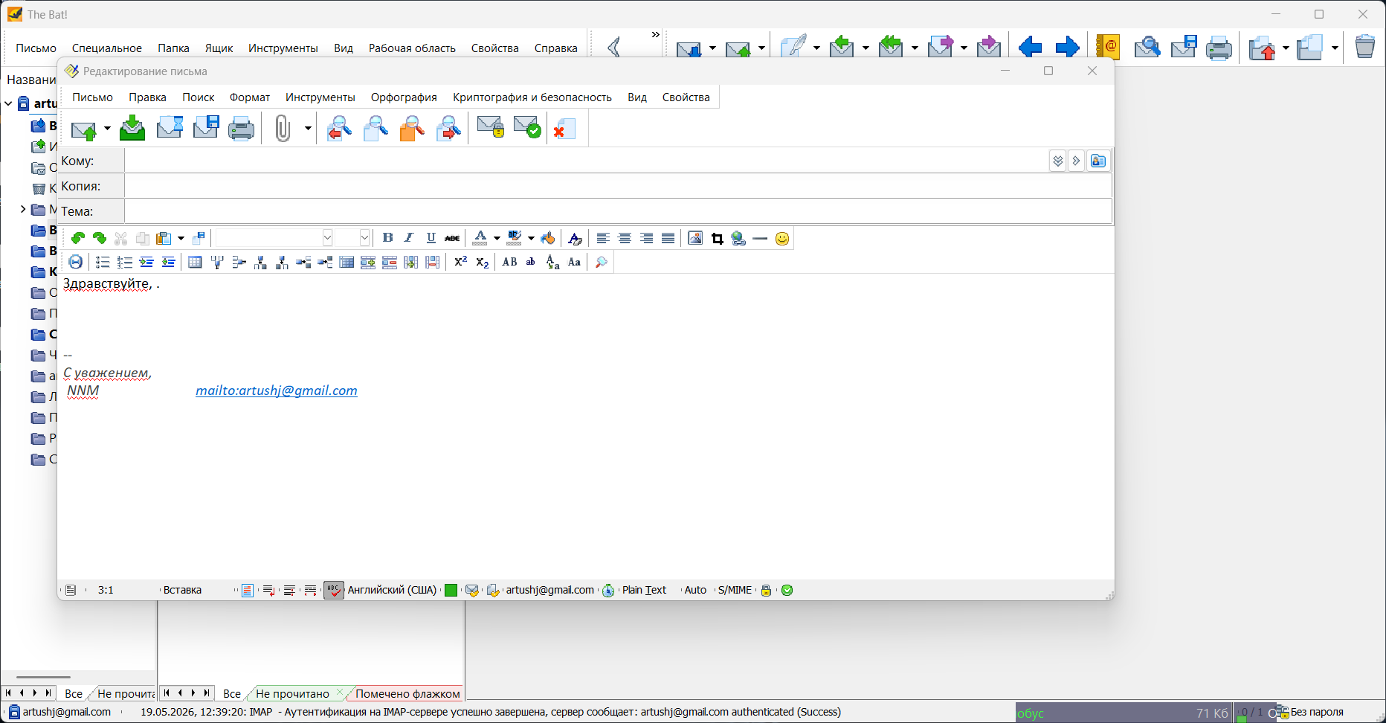
Task: Click the Superscript x² icon
Action: point(461,262)
